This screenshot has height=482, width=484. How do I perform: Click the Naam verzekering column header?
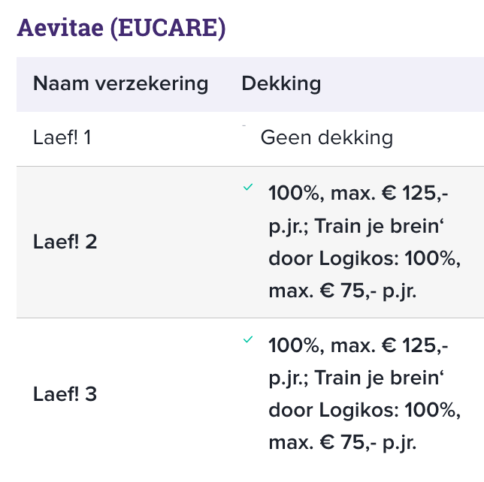[x=120, y=83]
